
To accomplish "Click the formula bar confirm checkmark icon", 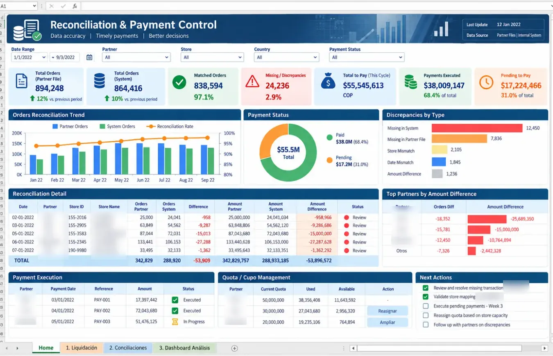I will (x=63, y=6).
